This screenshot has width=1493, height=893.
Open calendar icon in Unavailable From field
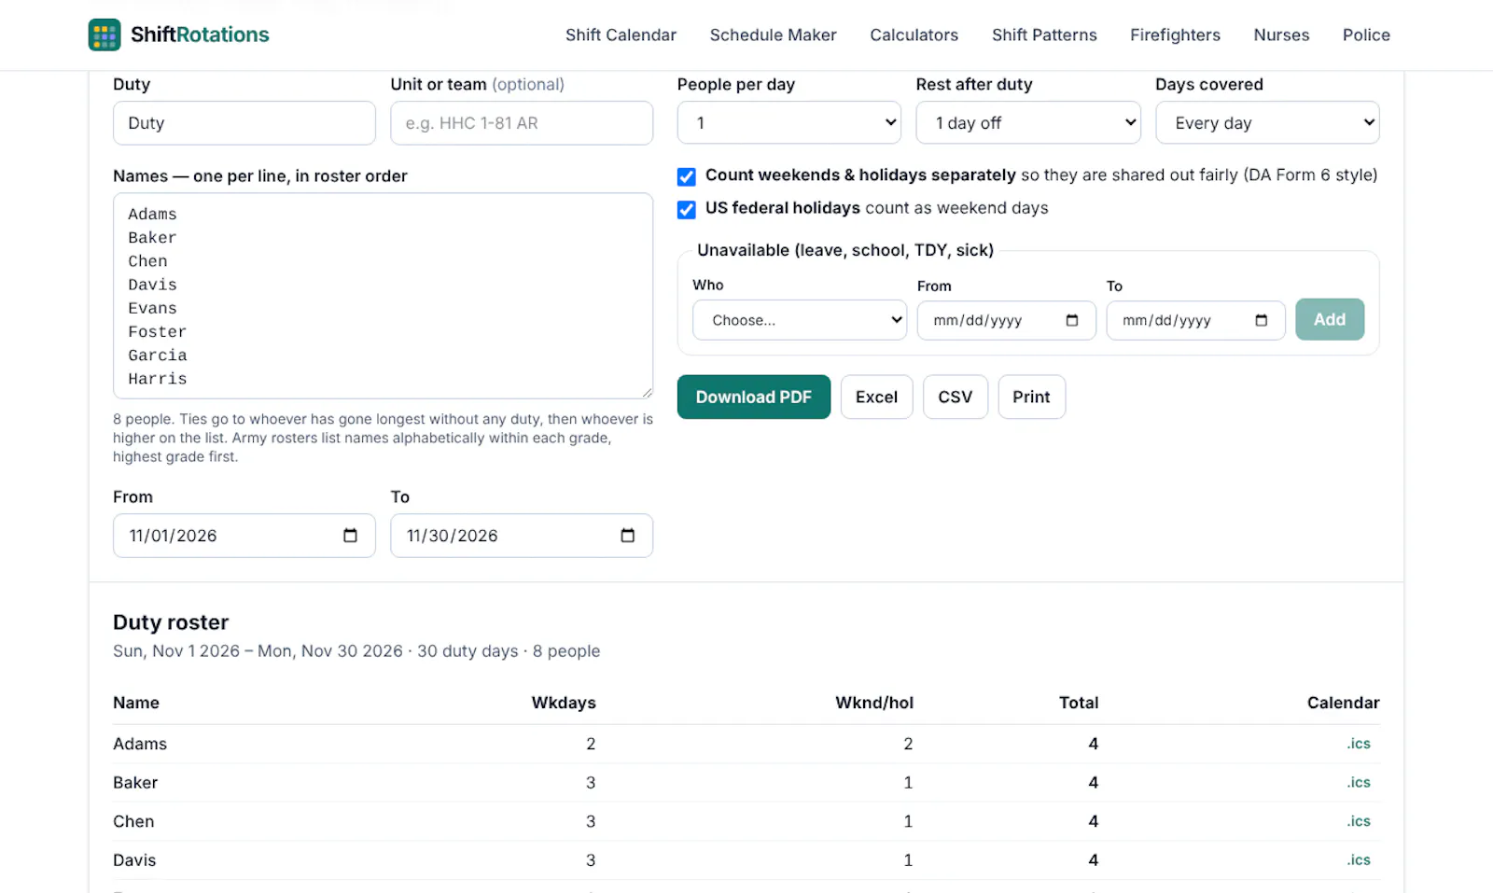[x=1072, y=320]
